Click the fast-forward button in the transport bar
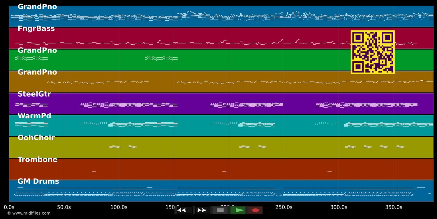Viewport: 437px width, 219px height. tap(202, 210)
